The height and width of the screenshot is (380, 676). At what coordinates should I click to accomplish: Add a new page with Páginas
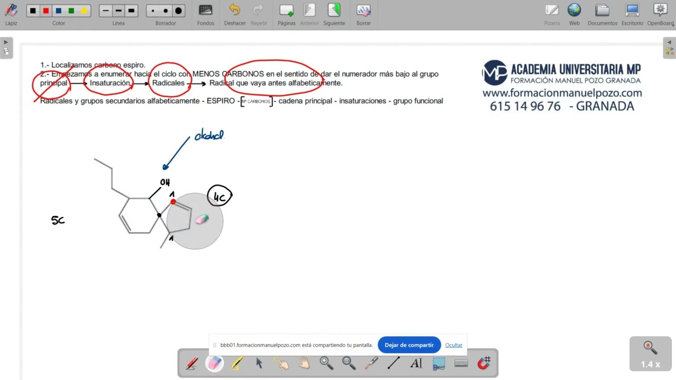pos(286,14)
